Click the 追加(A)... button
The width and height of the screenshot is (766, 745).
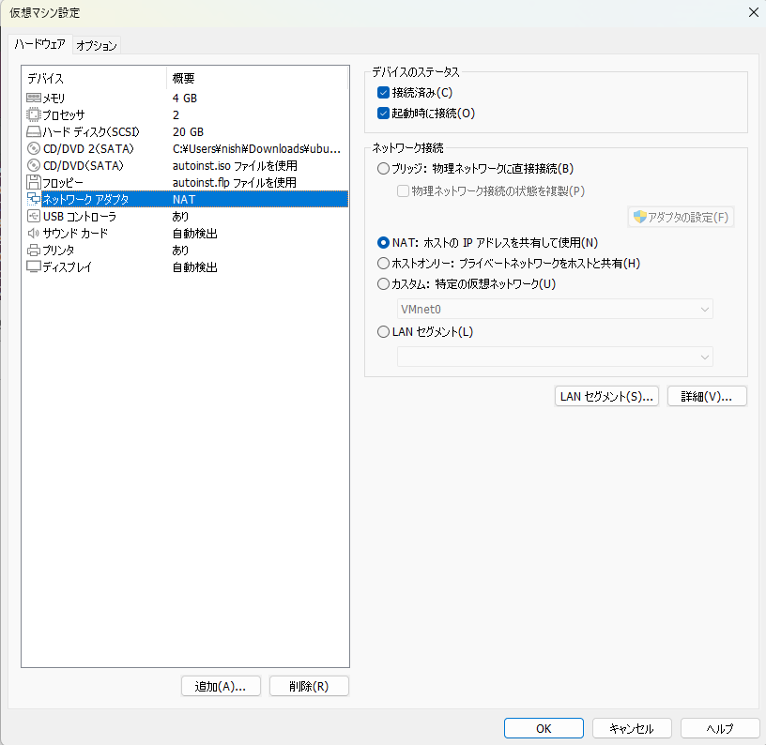pyautogui.click(x=221, y=687)
